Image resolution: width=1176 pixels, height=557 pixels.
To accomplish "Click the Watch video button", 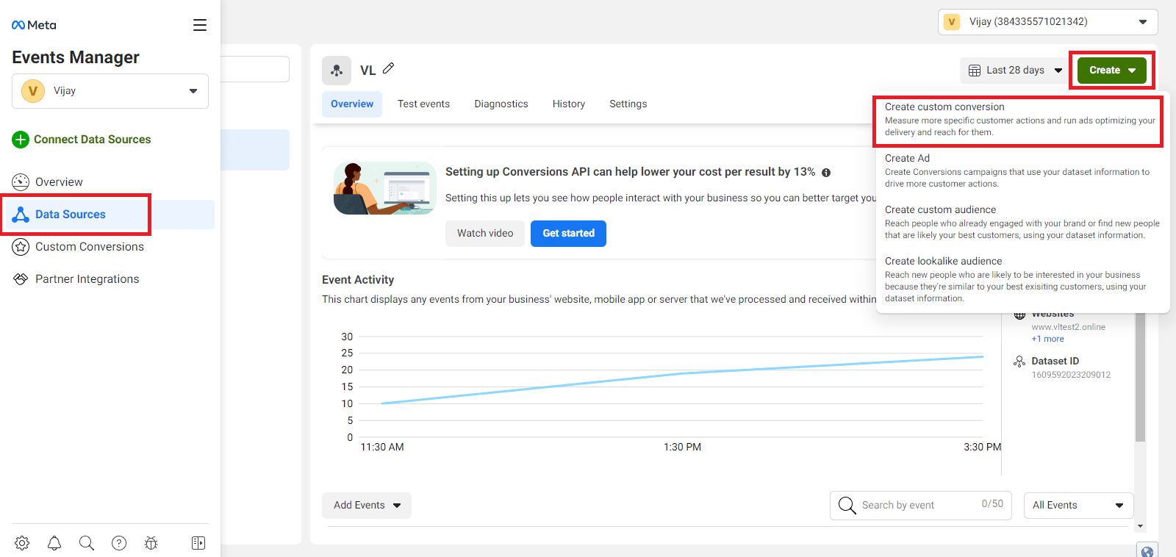I will point(485,234).
